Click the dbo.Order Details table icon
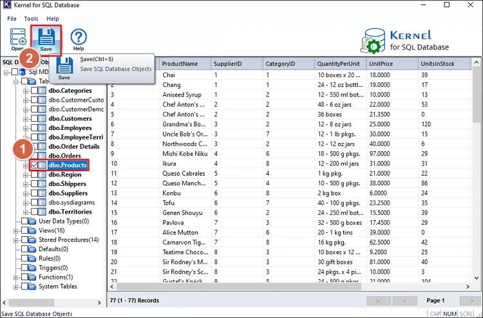483x318 pixels. pos(43,147)
